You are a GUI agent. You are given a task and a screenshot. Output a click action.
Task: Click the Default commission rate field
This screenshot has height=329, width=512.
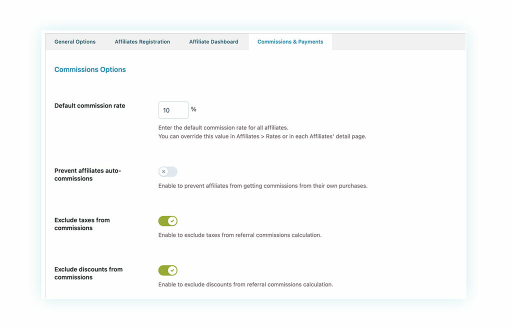coord(173,110)
